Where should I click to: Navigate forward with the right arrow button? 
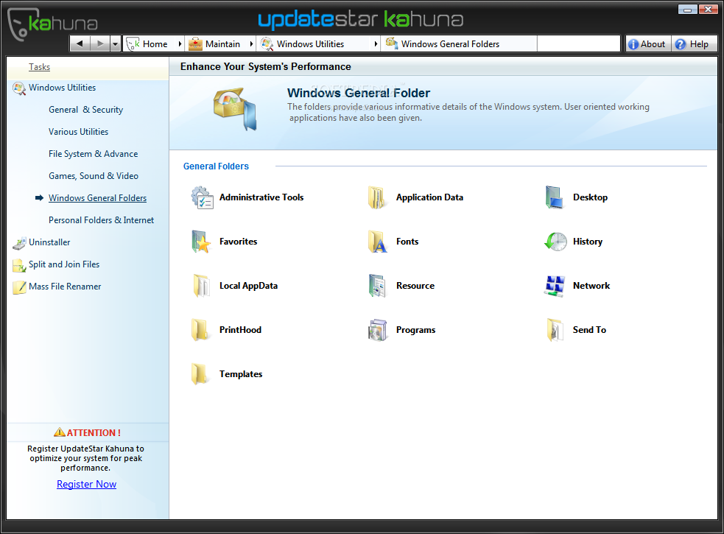pyautogui.click(x=99, y=44)
